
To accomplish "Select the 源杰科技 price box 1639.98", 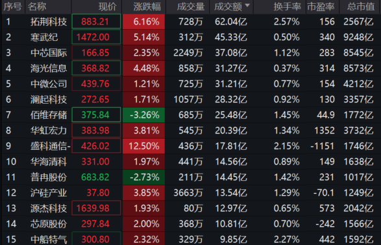I will coord(96,208).
